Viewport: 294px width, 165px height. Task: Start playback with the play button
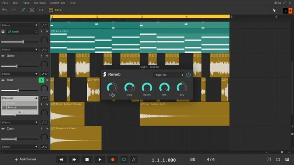(x=100, y=159)
